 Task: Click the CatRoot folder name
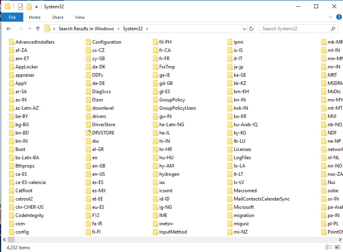pyautogui.click(x=24, y=191)
